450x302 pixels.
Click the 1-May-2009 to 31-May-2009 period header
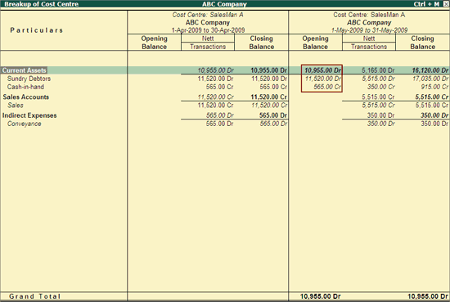(369, 30)
